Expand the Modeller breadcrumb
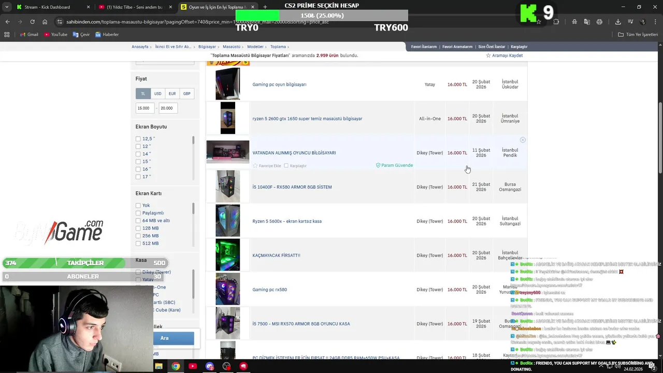The image size is (663, 373). 255,47
